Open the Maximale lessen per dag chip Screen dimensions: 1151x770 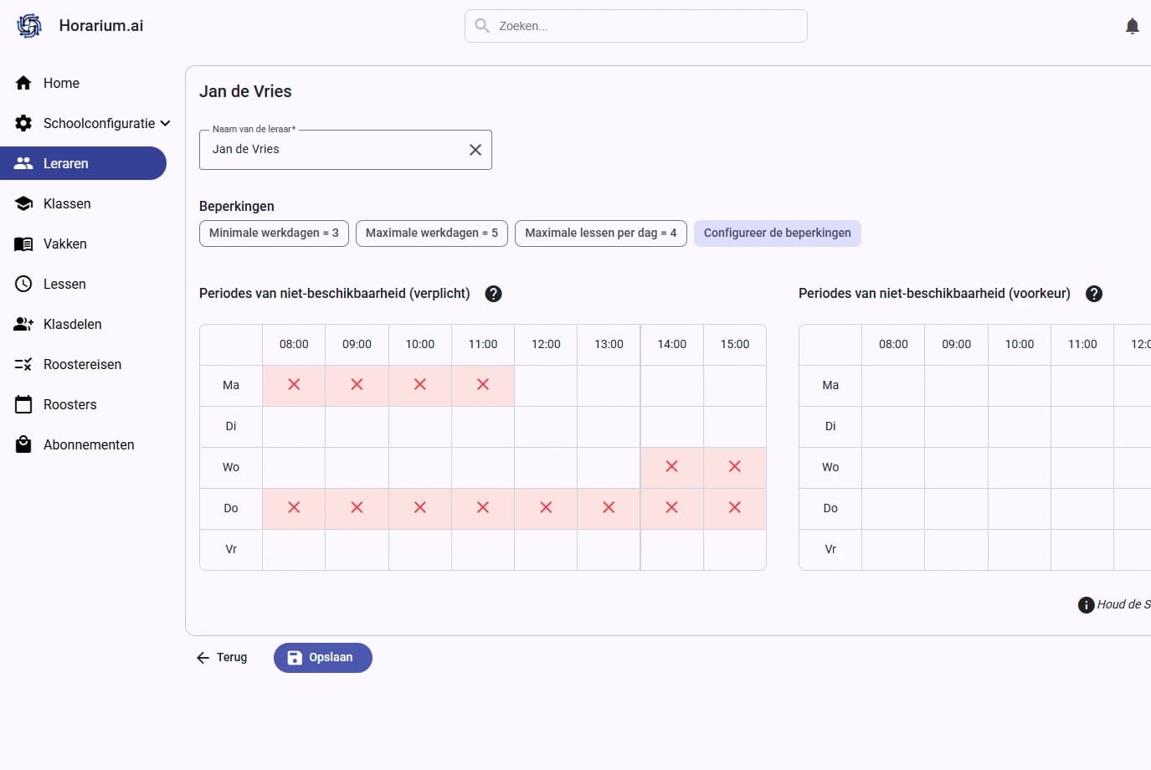pos(600,233)
